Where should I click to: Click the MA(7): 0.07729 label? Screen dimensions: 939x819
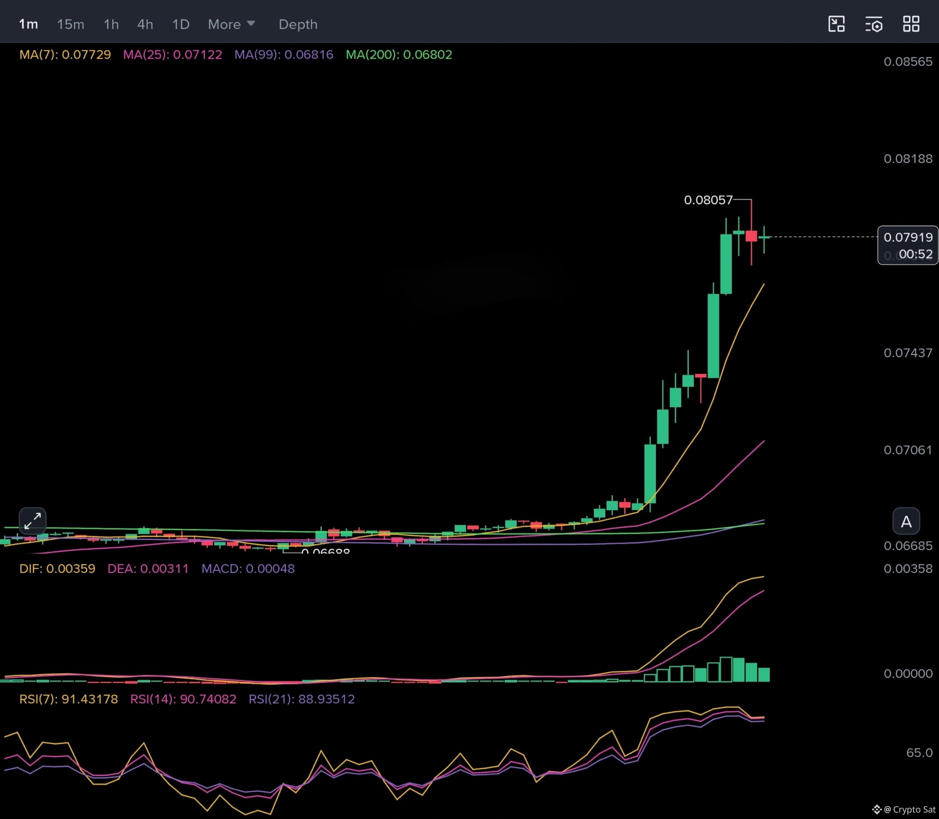click(x=65, y=54)
